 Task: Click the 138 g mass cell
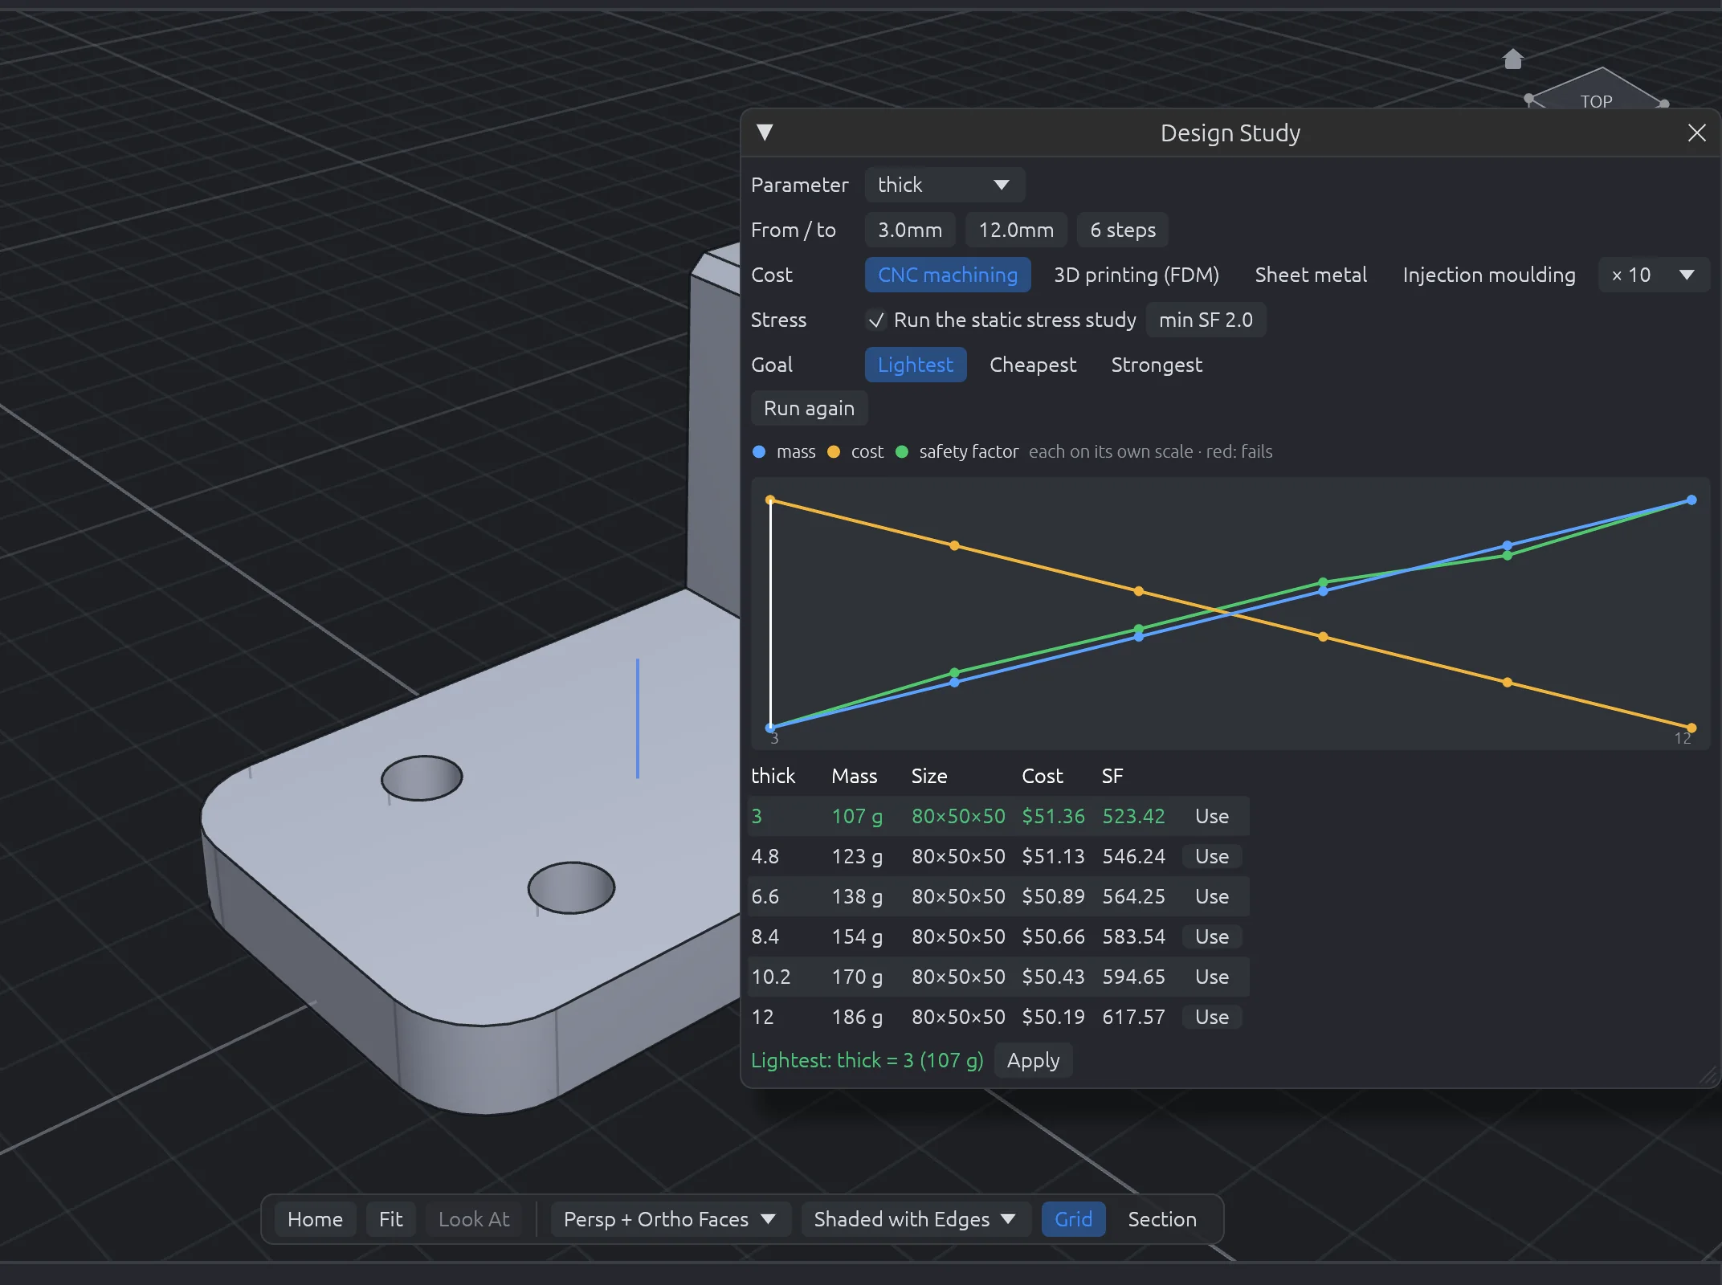click(857, 896)
